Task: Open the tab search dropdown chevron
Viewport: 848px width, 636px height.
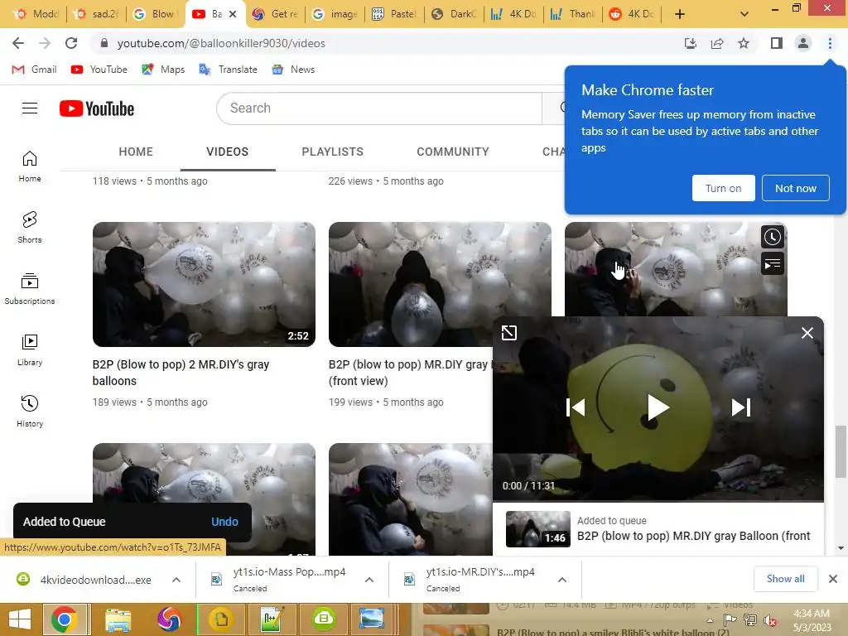Action: tap(744, 14)
